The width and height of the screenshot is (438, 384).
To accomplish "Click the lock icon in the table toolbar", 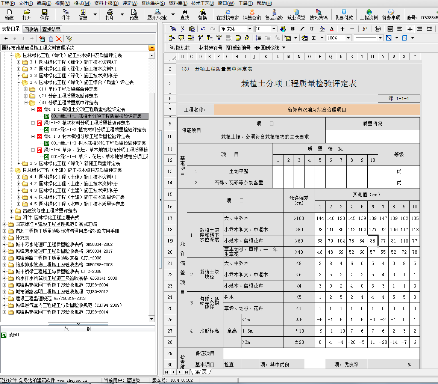I will pos(247,38).
